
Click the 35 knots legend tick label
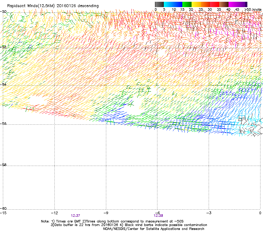(x=219, y=10)
